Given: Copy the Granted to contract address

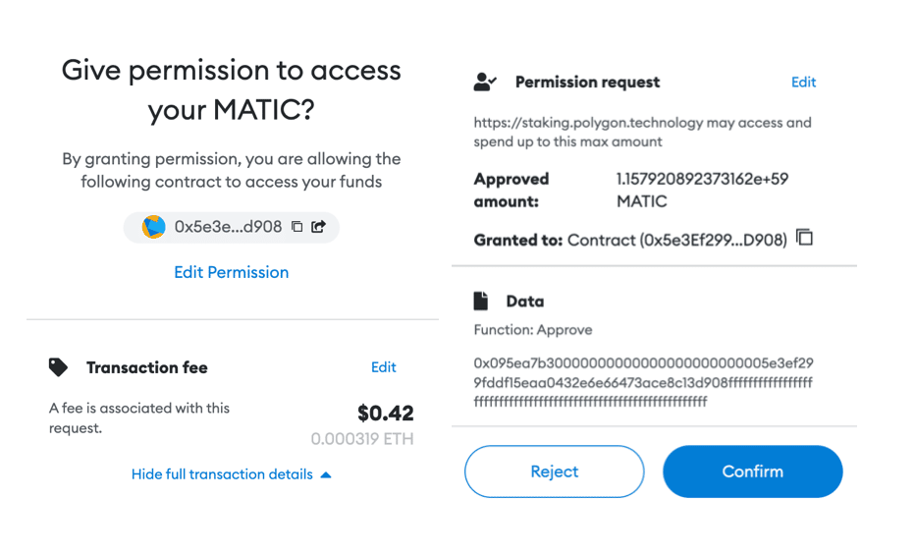Looking at the screenshot, I should coord(805,238).
